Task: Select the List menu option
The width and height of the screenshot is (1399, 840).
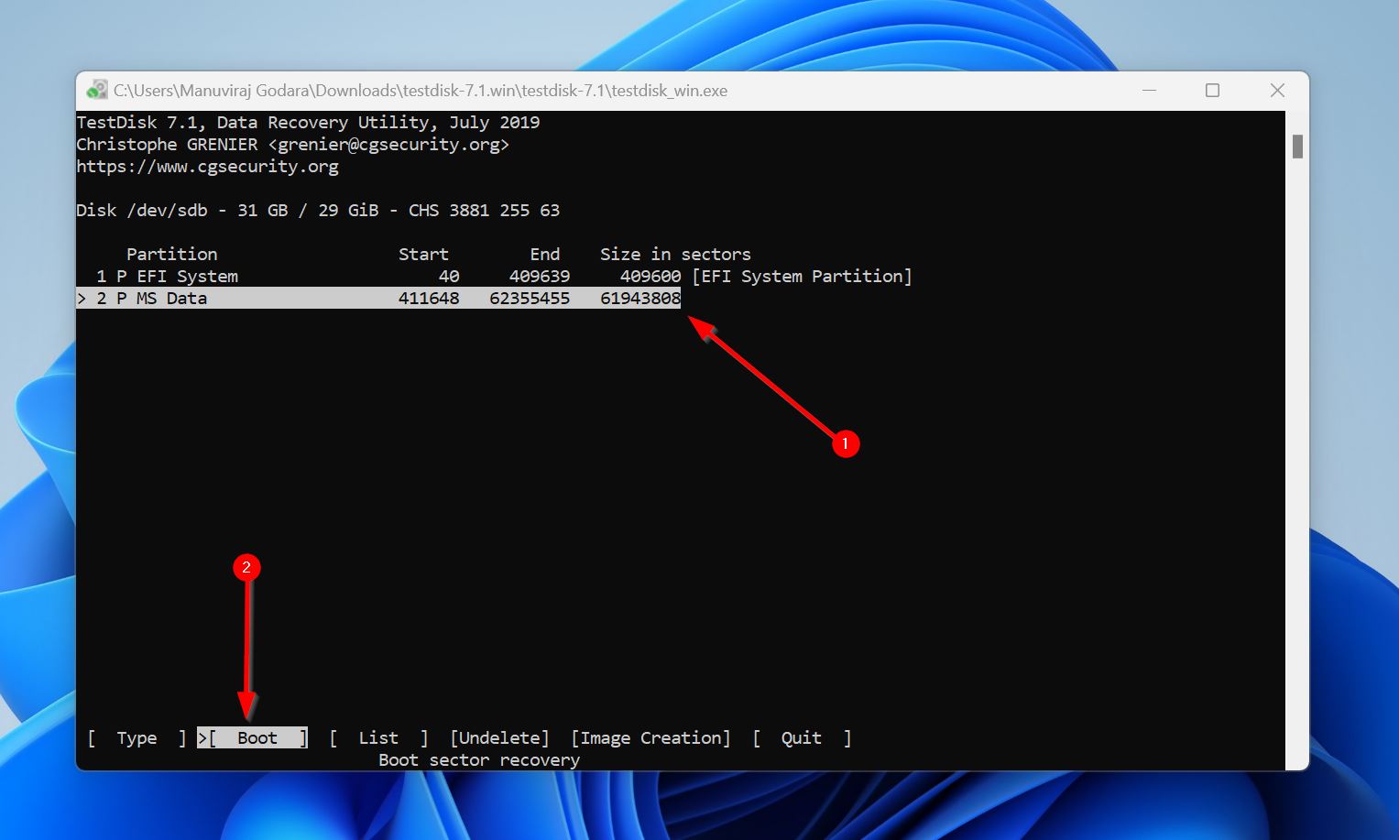Action: pos(378,738)
